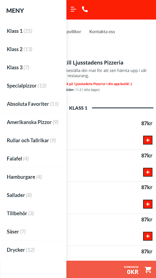Tap the phone call icon

pos(85,9)
